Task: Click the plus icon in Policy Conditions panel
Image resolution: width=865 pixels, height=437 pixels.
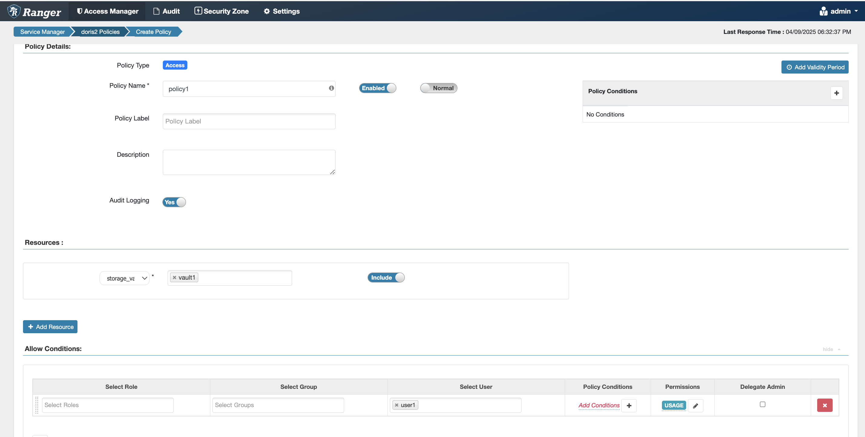Action: 836,93
